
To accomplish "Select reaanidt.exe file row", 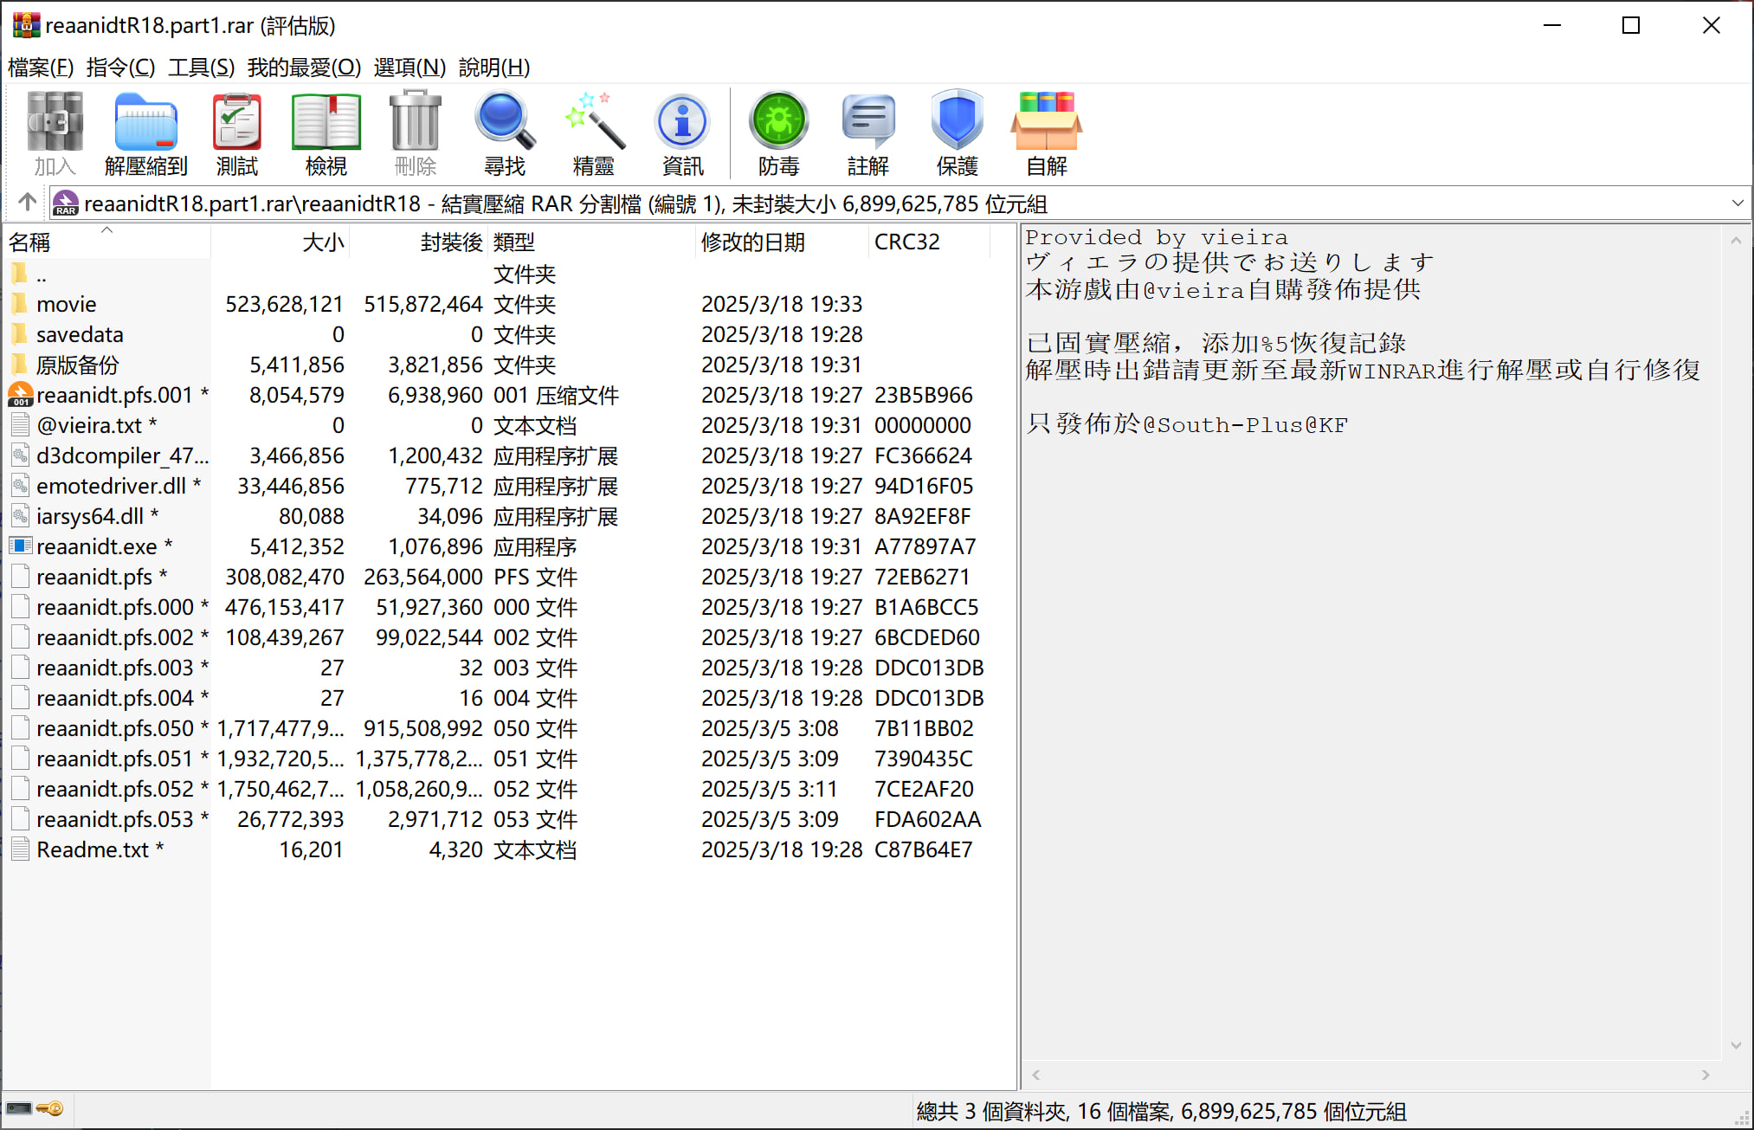I will (95, 546).
